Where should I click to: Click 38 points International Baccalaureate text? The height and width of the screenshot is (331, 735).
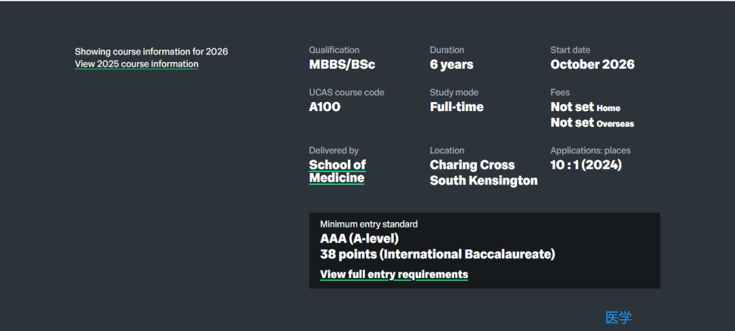pos(438,254)
